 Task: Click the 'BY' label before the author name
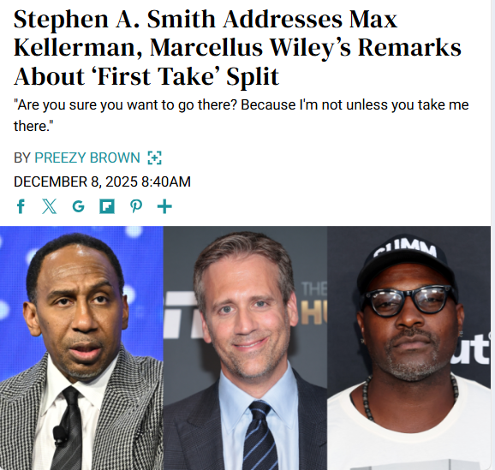coord(21,158)
